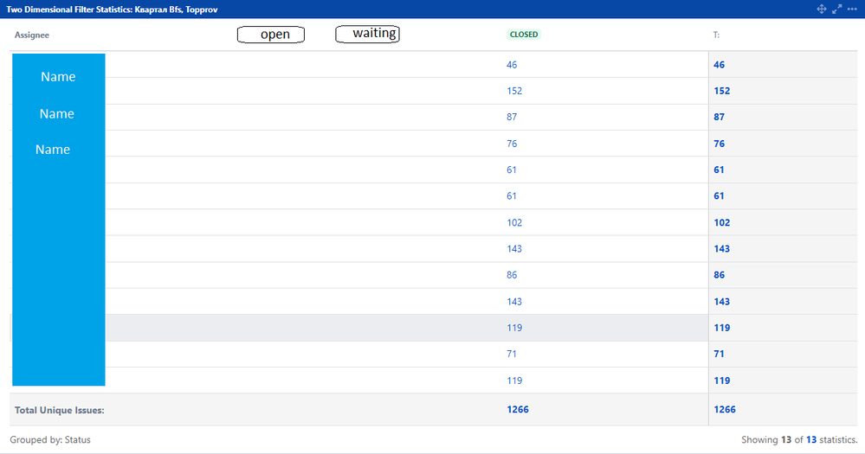Open the 102 issues in CLOSED column
This screenshot has width=865, height=454.
point(514,222)
